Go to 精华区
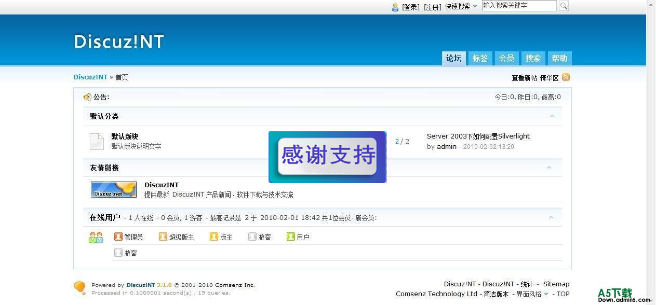The height and width of the screenshot is (305, 656). click(x=549, y=78)
